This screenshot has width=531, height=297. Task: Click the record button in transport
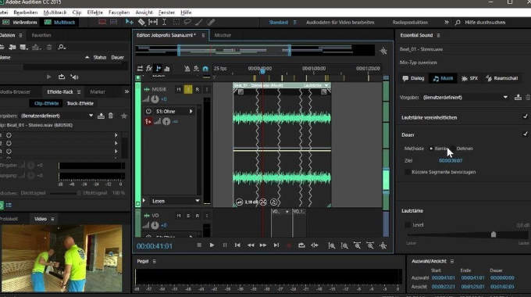click(289, 245)
